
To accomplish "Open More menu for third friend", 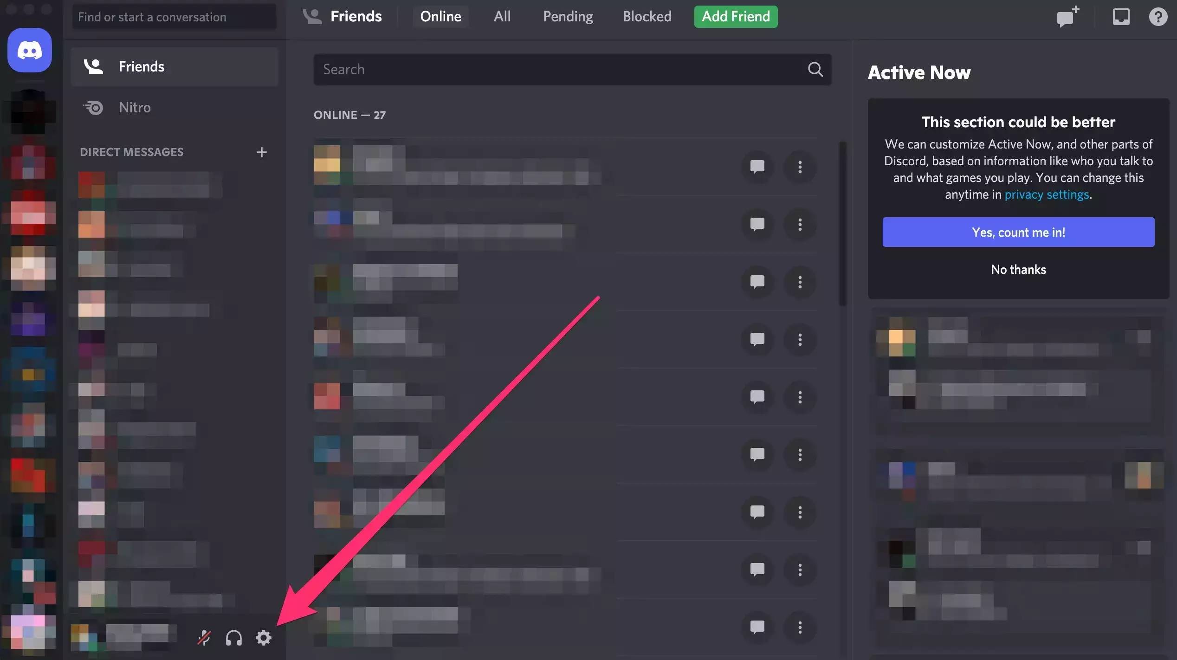I will [800, 282].
